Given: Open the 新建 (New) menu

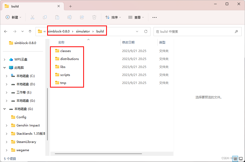Looking at the screenshot, I should coord(13,17).
